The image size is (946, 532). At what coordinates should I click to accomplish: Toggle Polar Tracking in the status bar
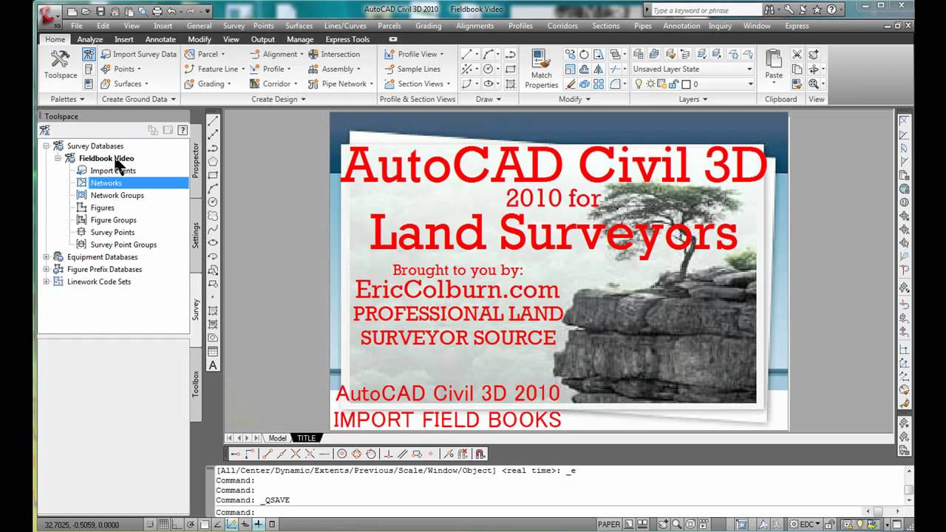coord(191,524)
